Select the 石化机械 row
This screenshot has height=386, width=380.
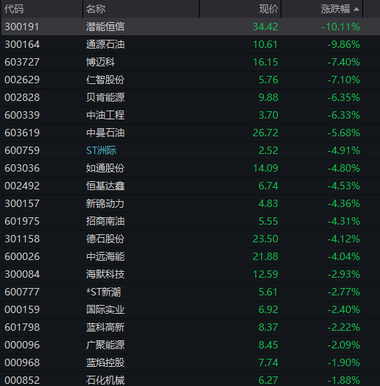click(191, 379)
